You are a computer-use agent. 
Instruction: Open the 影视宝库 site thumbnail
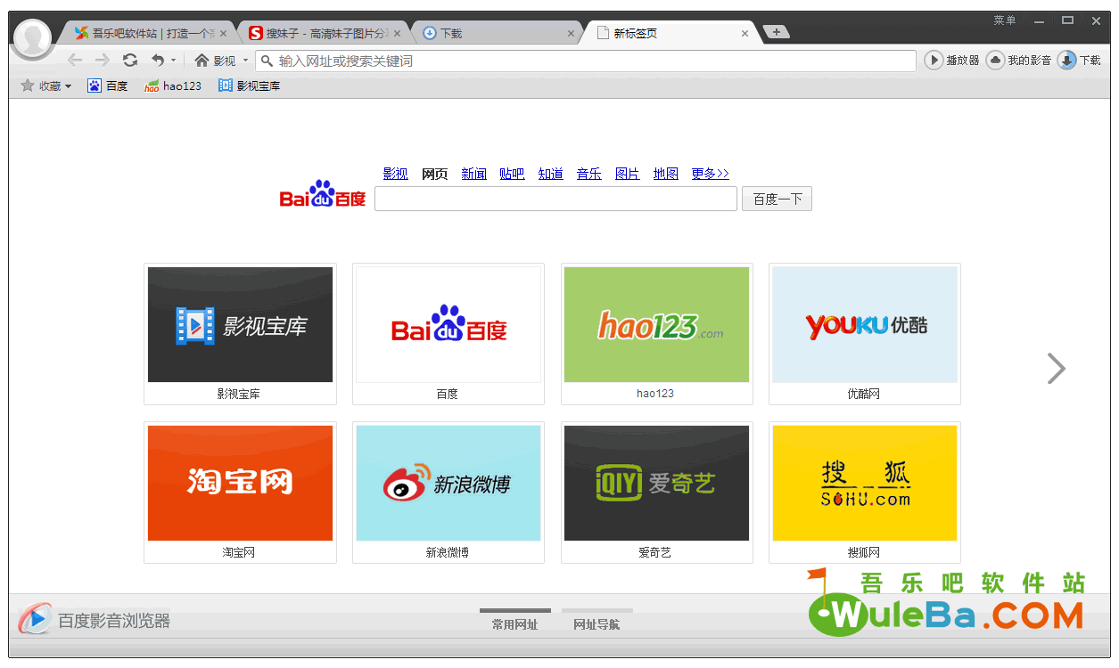(240, 334)
